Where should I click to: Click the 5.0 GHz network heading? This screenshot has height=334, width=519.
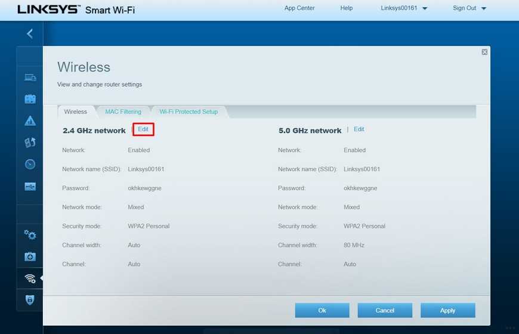click(x=310, y=131)
